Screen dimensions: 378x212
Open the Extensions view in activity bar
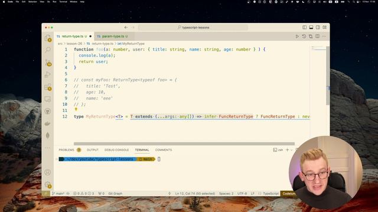tap(48, 87)
